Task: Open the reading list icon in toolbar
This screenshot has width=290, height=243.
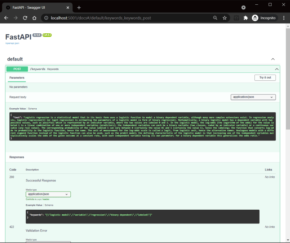Action: [x=236, y=18]
